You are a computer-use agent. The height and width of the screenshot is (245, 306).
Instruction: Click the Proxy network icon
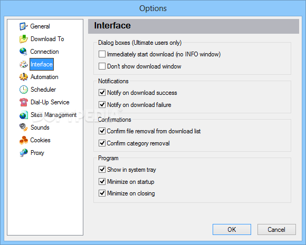[x=24, y=153]
